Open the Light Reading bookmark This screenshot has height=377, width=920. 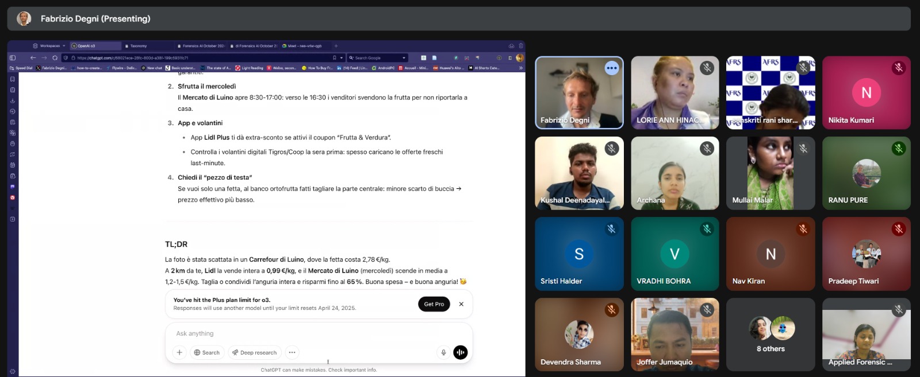pyautogui.click(x=249, y=68)
